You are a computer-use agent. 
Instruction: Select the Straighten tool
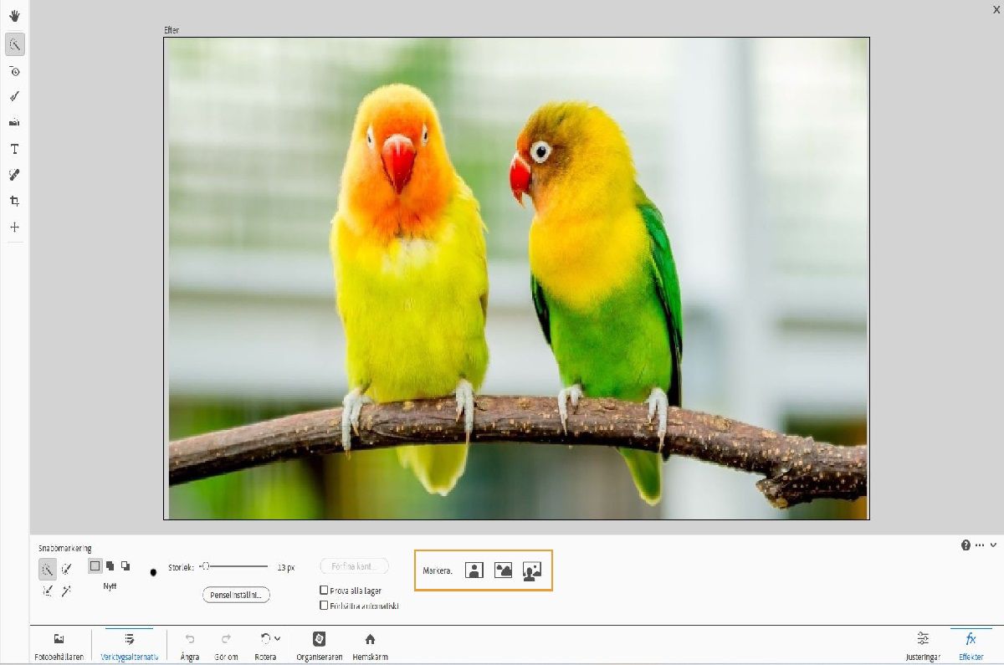tap(14, 123)
